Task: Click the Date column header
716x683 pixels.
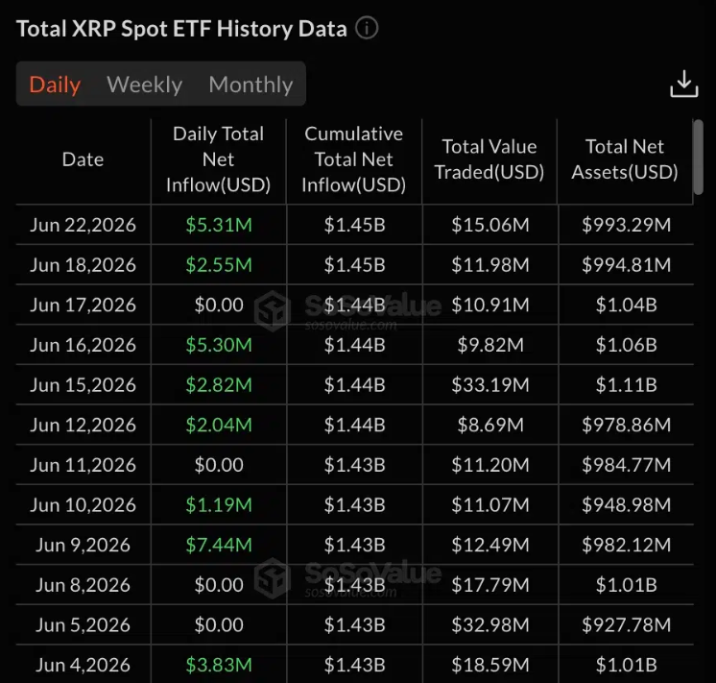Action: point(83,159)
